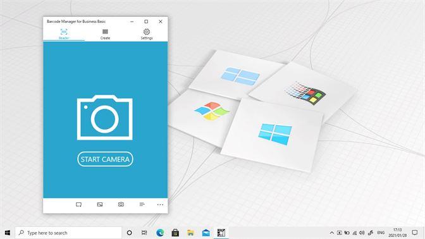Click the large camera icon
425x239 pixels.
(105, 118)
